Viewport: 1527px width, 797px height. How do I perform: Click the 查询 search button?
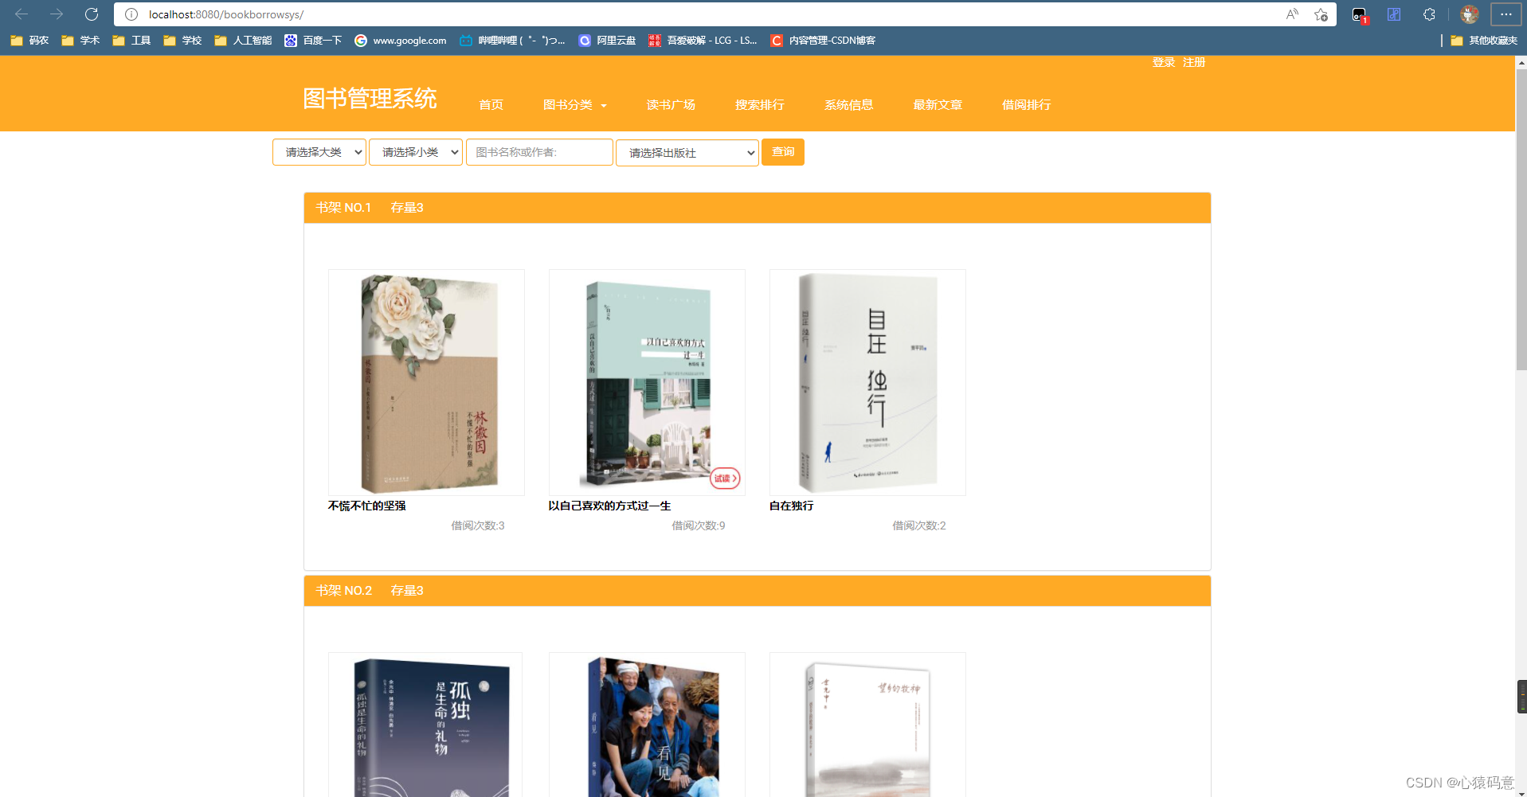tap(783, 152)
